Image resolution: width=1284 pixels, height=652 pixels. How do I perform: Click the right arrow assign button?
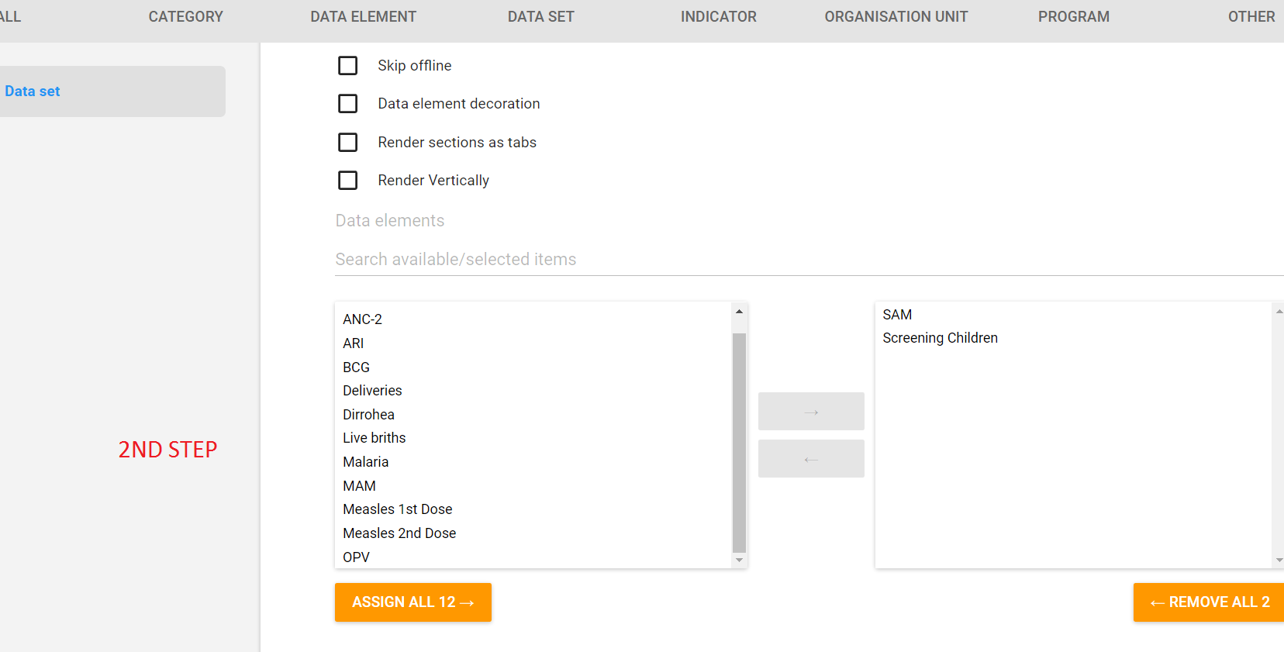tap(811, 412)
